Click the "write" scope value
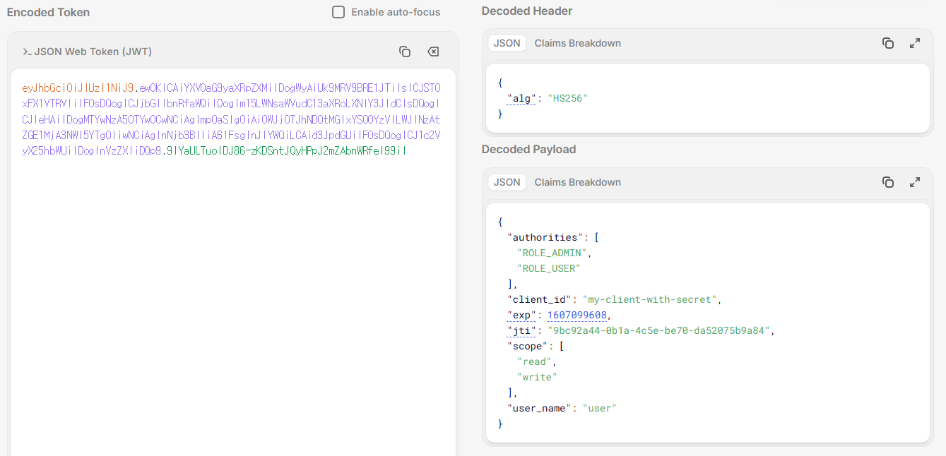Screen dimensions: 946x456 click(537, 377)
